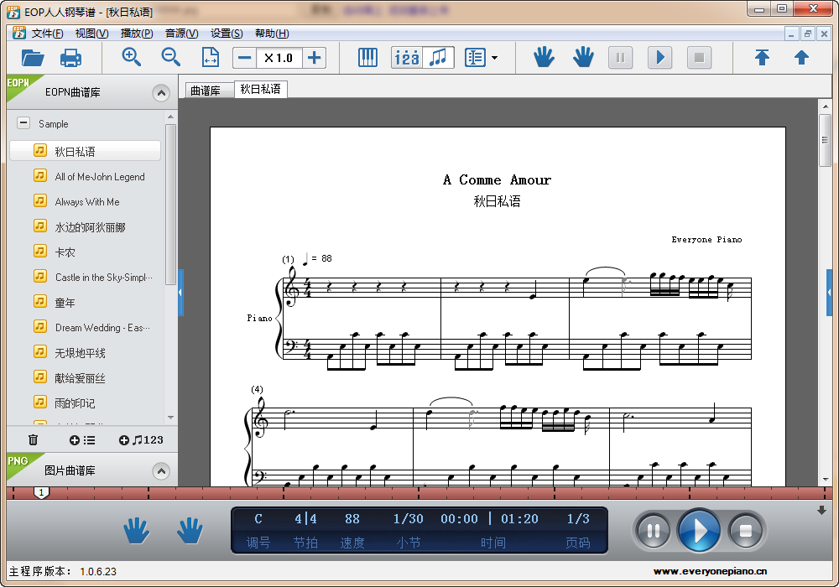The height and width of the screenshot is (587, 839).
Task: Go to previous page with up arrow
Action: point(801,57)
